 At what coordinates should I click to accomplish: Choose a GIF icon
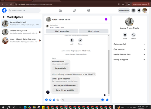[x=58, y=100]
